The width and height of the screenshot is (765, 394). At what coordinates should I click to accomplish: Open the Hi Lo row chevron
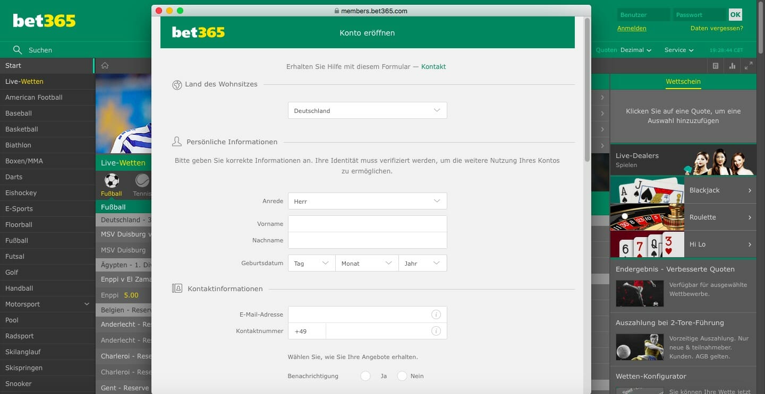coord(750,244)
